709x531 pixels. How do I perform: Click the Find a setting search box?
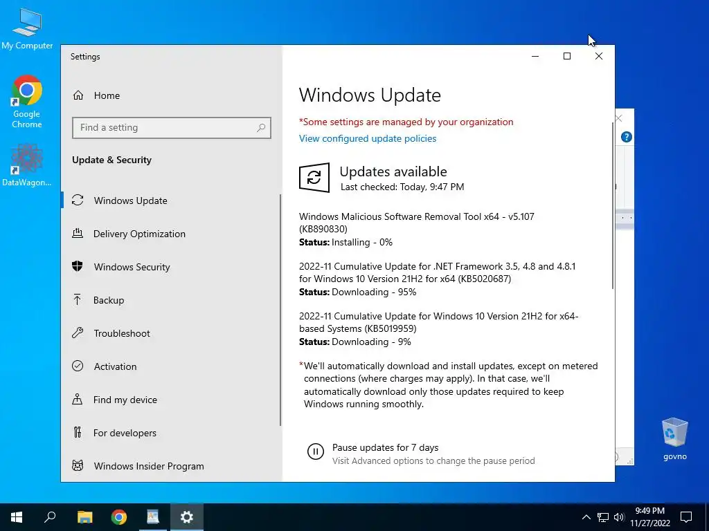pos(172,128)
